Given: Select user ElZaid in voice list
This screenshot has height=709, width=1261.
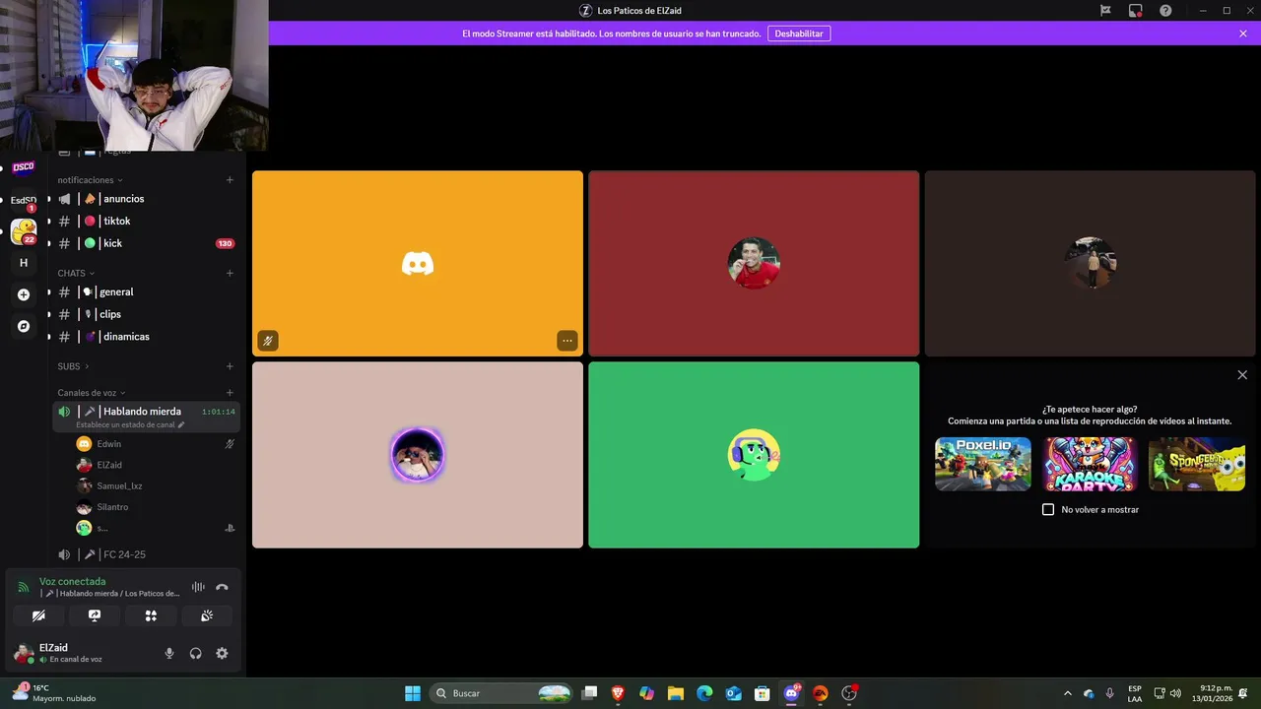Looking at the screenshot, I should pyautogui.click(x=156, y=465).
